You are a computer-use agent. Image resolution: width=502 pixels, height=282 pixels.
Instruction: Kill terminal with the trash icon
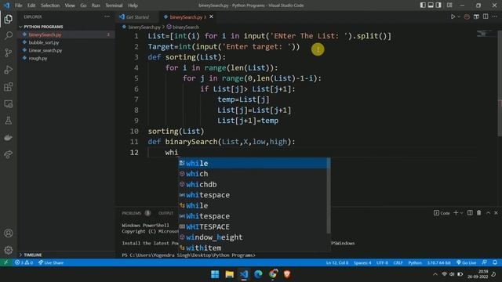(479, 213)
